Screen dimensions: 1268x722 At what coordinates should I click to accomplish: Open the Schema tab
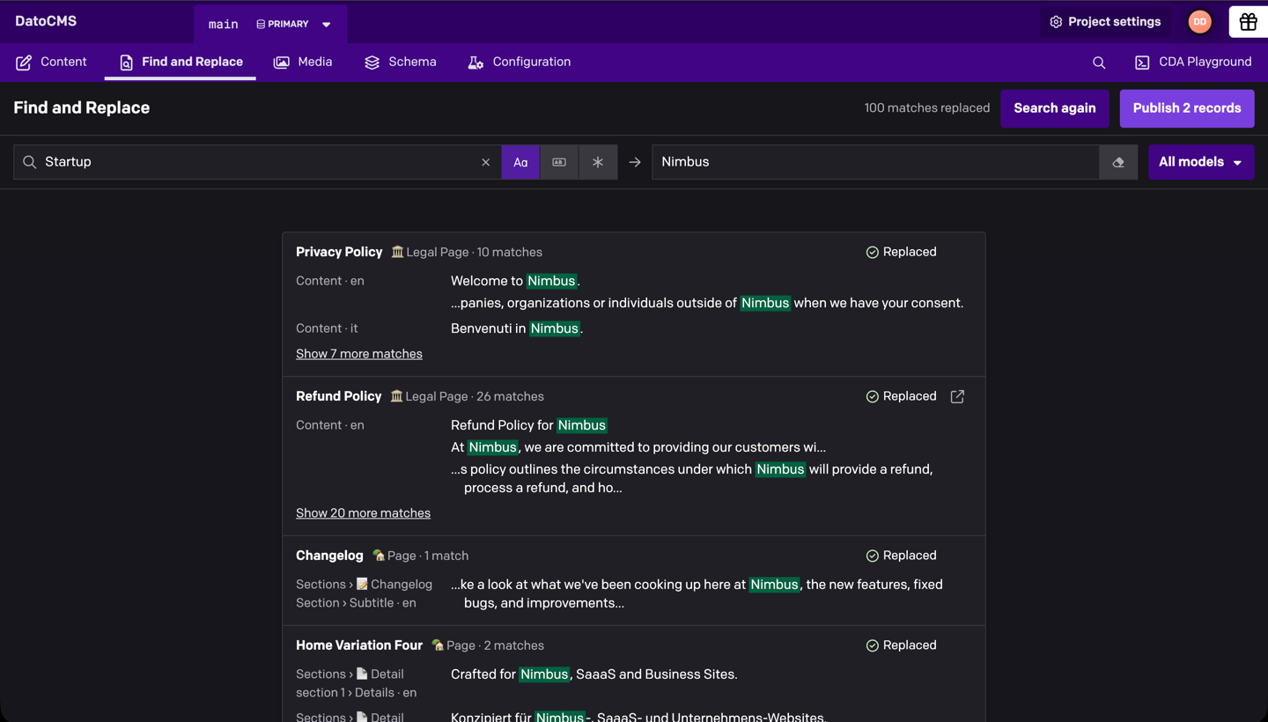coord(401,62)
